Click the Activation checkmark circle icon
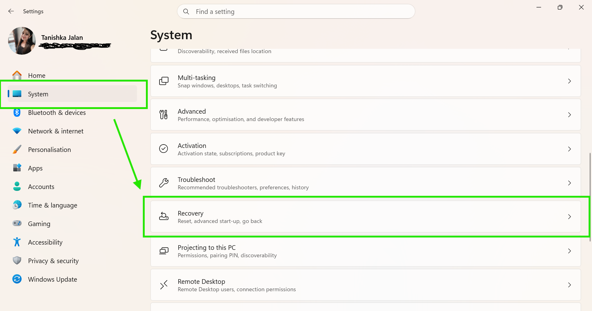This screenshot has width=592, height=311. [x=164, y=149]
